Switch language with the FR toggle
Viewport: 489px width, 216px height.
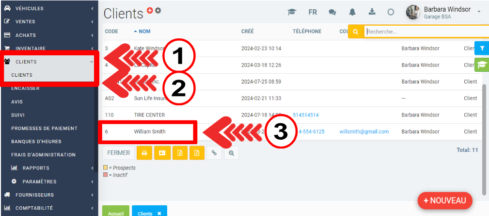click(x=312, y=12)
